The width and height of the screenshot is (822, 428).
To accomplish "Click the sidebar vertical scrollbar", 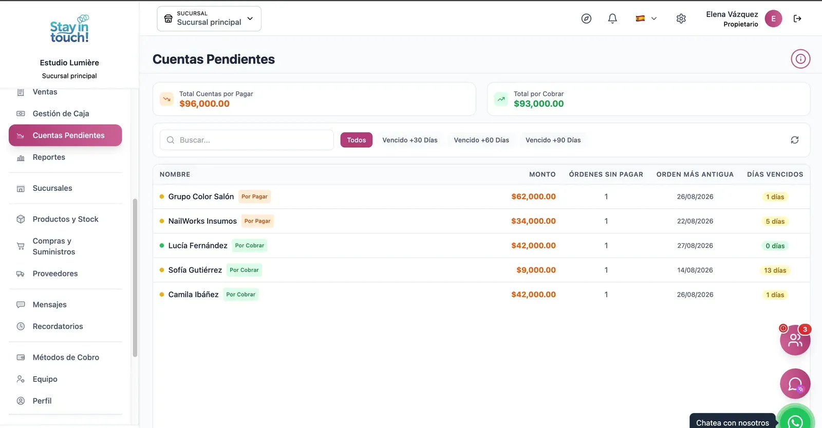I will (135, 277).
